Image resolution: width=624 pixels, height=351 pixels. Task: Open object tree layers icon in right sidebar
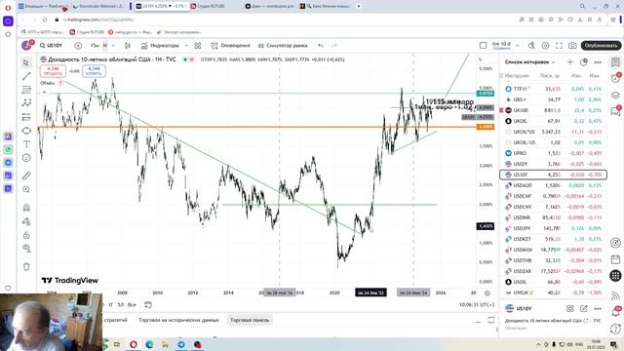click(615, 95)
